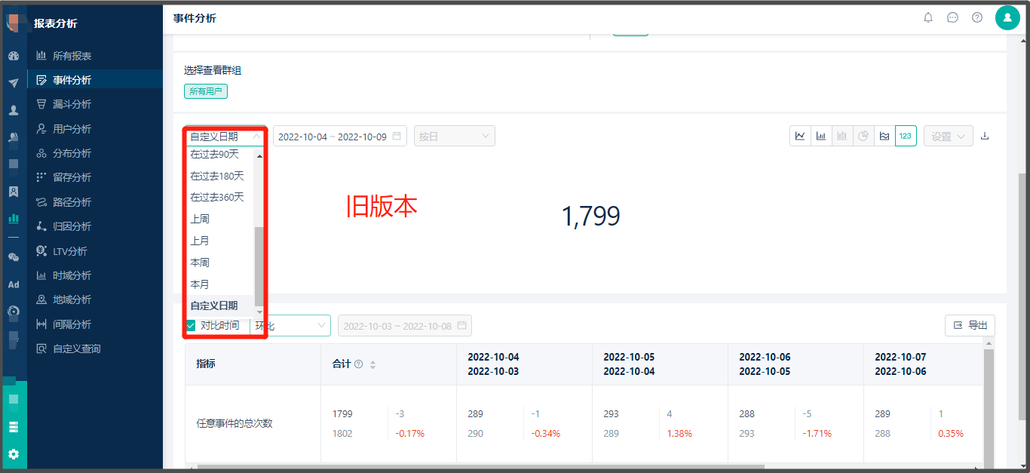Click the 1,799 total value
The height and width of the screenshot is (473, 1030).
click(x=591, y=217)
